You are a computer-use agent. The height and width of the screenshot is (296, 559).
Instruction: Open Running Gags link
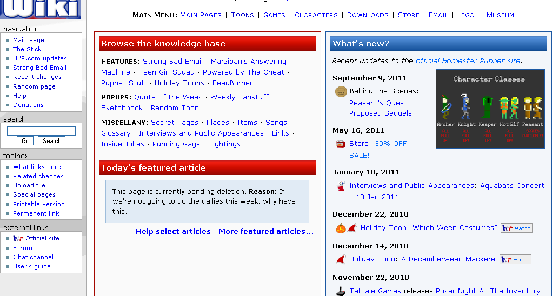tap(176, 144)
